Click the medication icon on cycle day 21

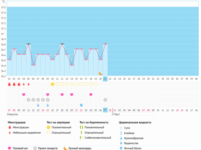pos(105,100)
